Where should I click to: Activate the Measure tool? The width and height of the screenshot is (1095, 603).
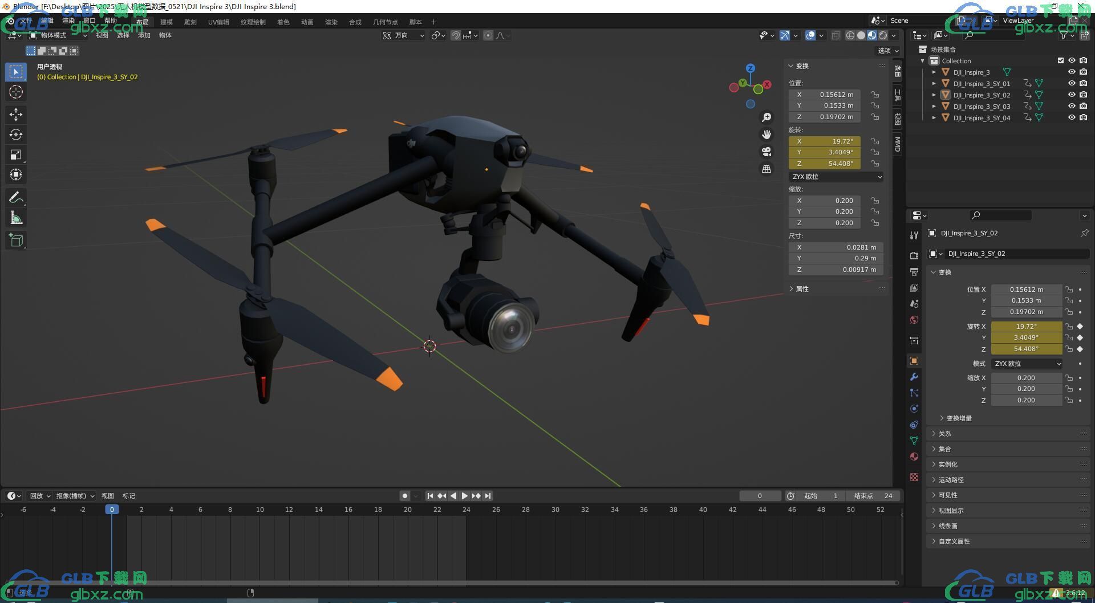pos(16,218)
